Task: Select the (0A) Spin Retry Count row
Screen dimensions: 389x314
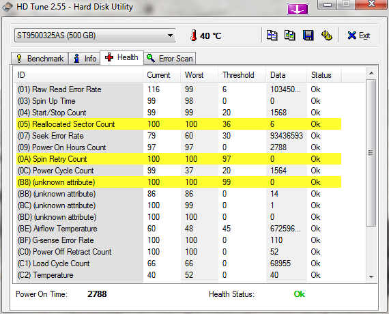Action: (179, 159)
